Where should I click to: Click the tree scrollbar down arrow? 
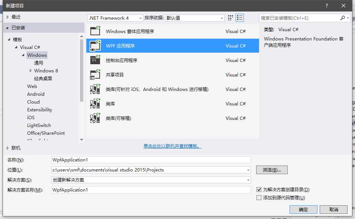pos(82,140)
